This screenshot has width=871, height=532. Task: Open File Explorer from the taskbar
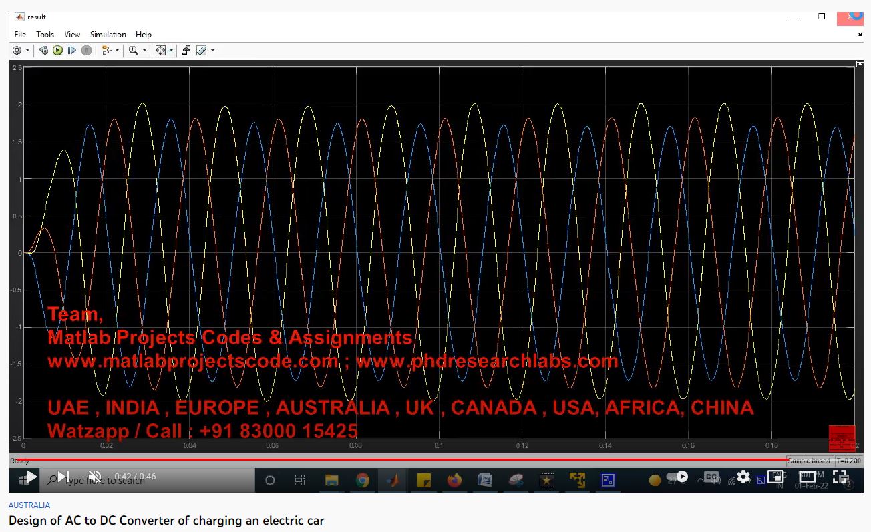point(332,480)
